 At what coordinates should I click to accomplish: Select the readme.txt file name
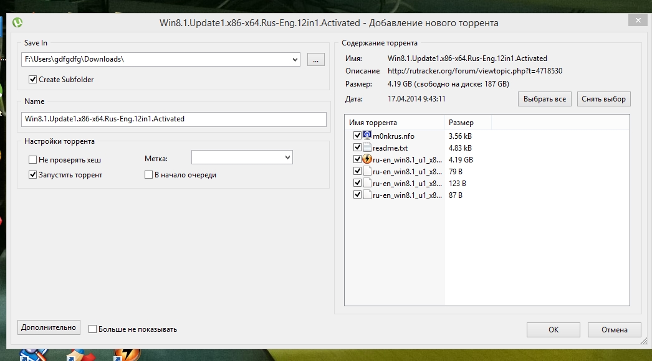[390, 148]
